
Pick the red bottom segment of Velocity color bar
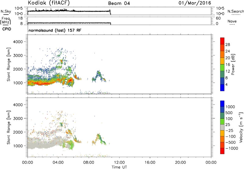[222, 151]
